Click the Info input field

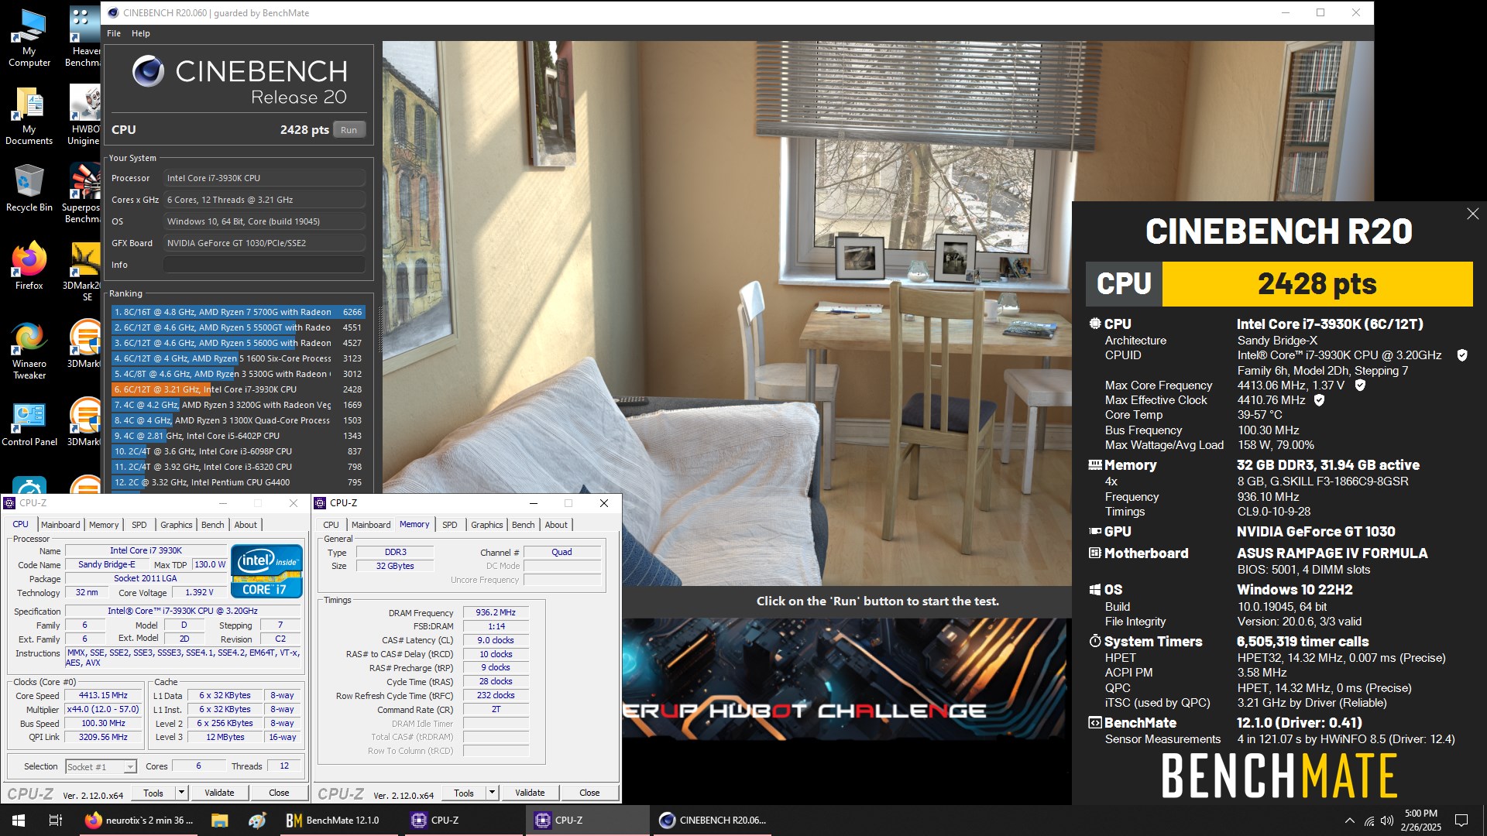coord(264,265)
